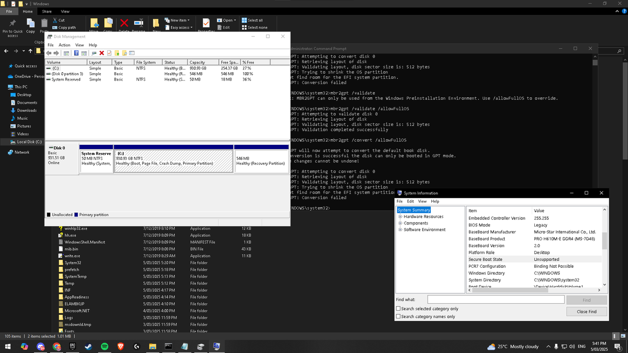Viewport: 628px width, 353px height.
Task: Click Copy path in File Explorer ribbon
Action: [x=64, y=28]
